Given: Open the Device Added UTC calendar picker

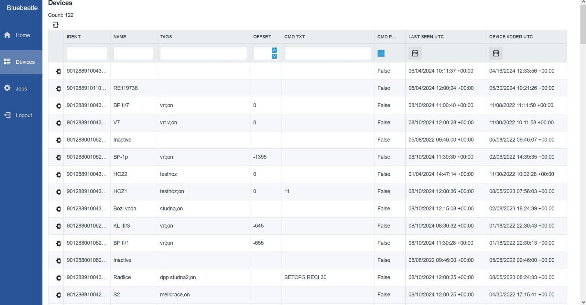Looking at the screenshot, I should click(x=496, y=53).
